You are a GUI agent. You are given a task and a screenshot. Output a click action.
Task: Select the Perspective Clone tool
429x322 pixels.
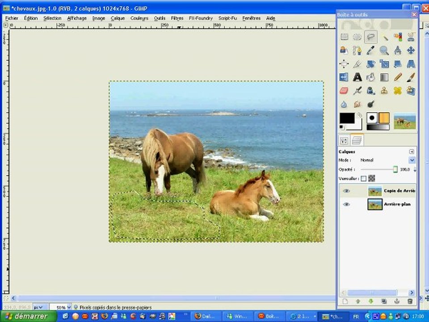[411, 91]
